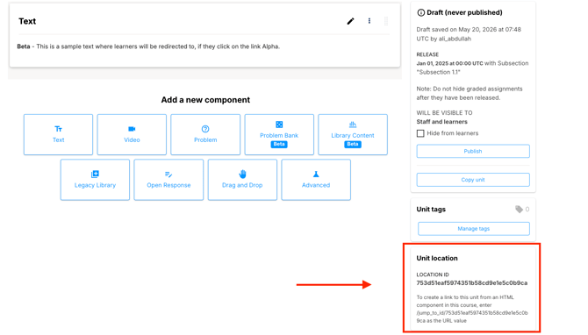The image size is (588, 335).
Task: Click the Text component title
Action: pyautogui.click(x=27, y=21)
